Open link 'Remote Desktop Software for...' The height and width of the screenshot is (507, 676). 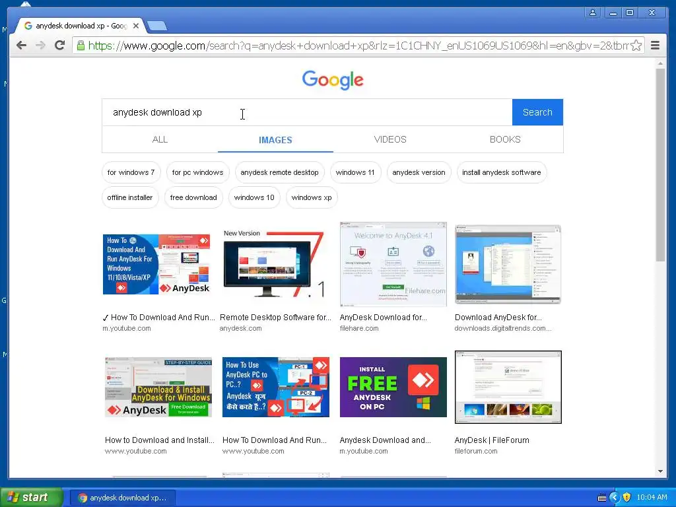[x=275, y=318]
